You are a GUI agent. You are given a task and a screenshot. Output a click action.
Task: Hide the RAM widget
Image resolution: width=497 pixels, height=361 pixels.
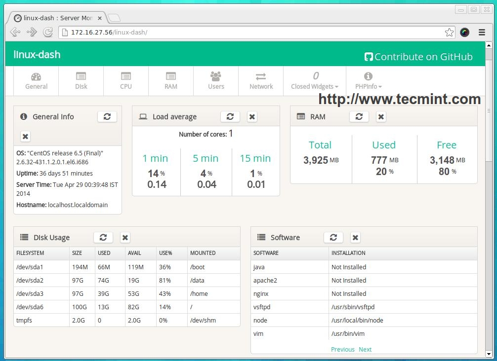coord(380,116)
